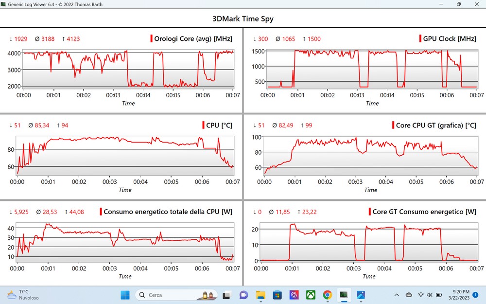Click the volume speaker tray icon
The height and width of the screenshot is (304, 486).
click(x=430, y=295)
